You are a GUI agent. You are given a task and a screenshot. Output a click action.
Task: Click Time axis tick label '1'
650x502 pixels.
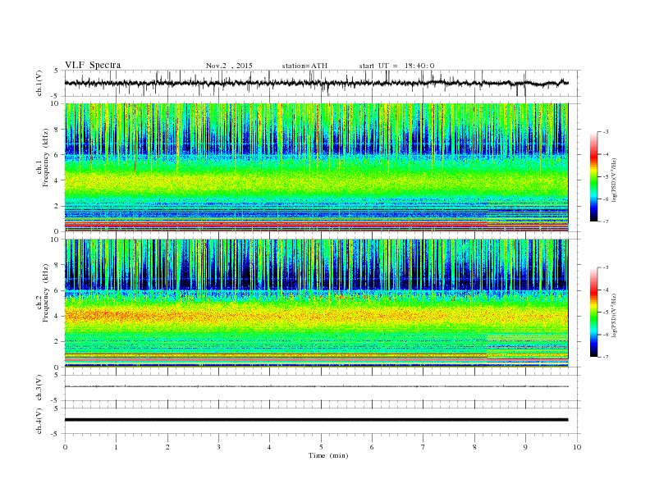coord(116,447)
